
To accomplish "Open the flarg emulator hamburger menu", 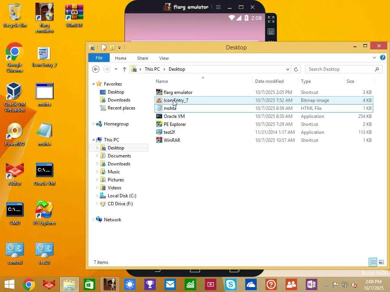I will coord(218,7).
